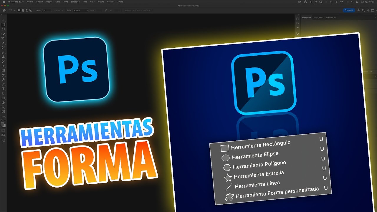Image resolution: width=377 pixels, height=212 pixels.
Task: Swap foreground and background colors
Action: pos(5,120)
